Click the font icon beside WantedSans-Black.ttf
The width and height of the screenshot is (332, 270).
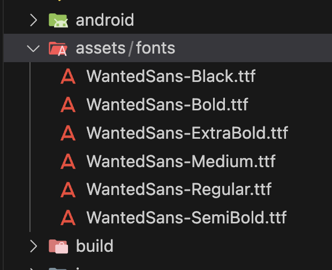point(68,76)
